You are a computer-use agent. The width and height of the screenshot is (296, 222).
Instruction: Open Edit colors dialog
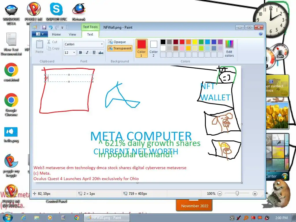(229, 48)
